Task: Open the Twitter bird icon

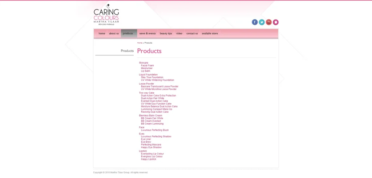Action: pyautogui.click(x=262, y=22)
